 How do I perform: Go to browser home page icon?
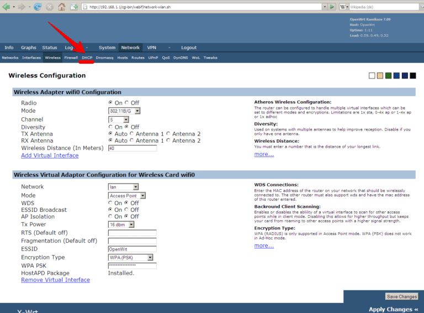point(62,7)
